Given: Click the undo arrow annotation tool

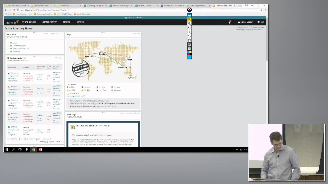Looking at the screenshot, I should click(189, 36).
